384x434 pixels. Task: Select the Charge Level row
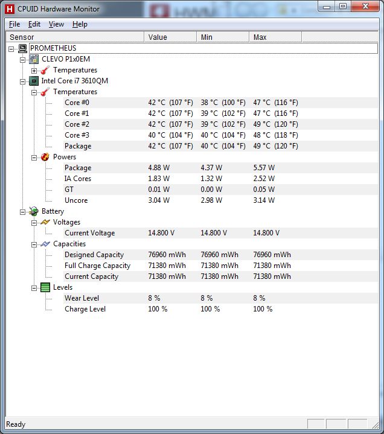221,309
